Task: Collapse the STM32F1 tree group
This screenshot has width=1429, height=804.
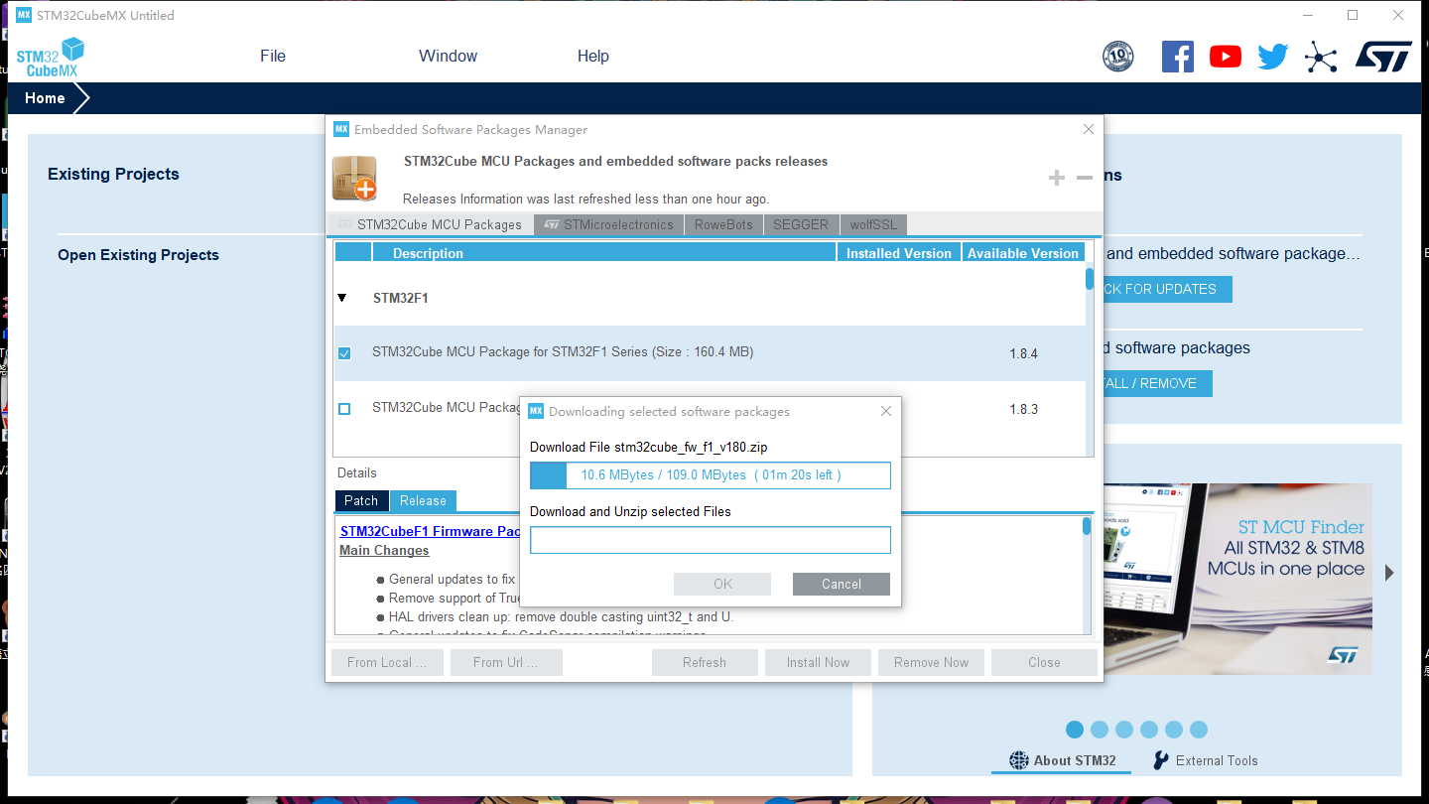Action: pyautogui.click(x=342, y=298)
